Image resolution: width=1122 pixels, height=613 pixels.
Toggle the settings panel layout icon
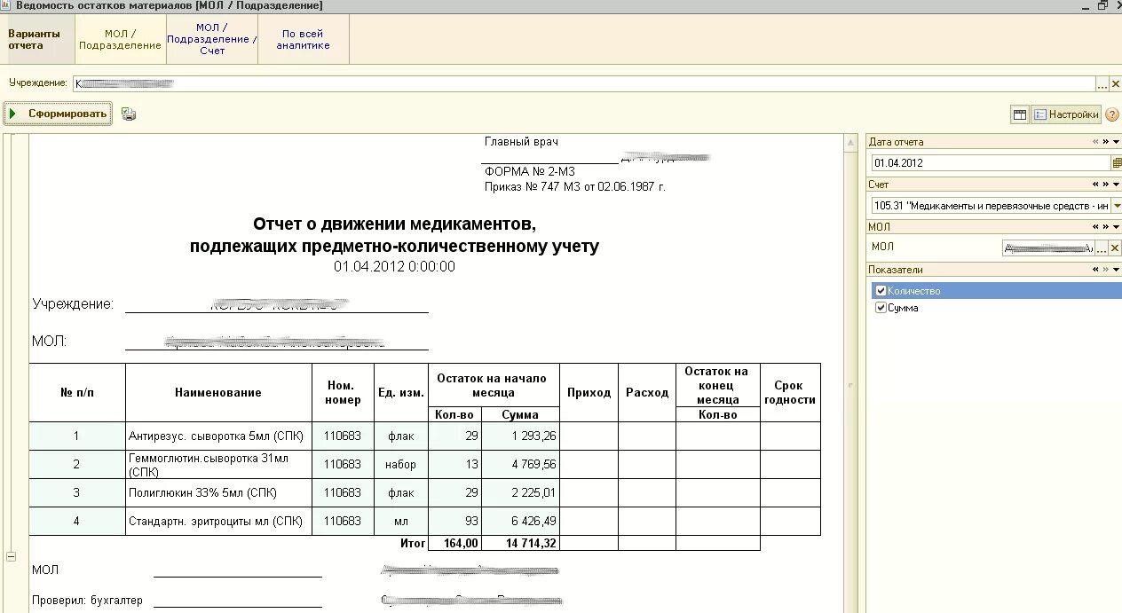tap(1020, 114)
